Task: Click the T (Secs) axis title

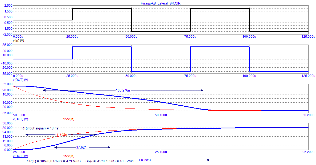Action: (145, 160)
